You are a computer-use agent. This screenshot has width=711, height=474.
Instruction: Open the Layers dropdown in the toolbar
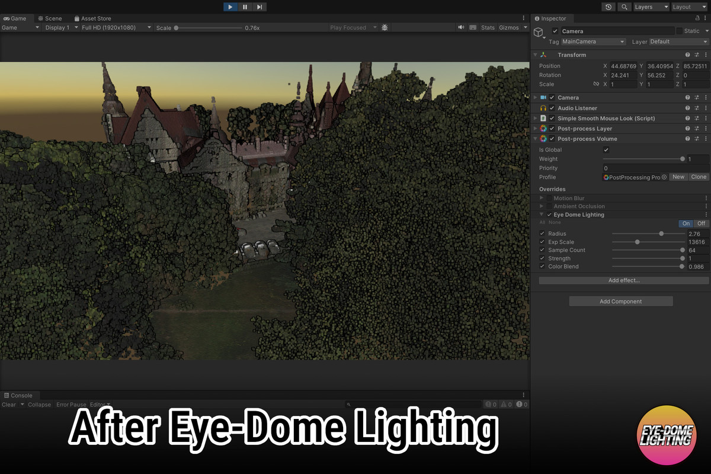tap(651, 7)
